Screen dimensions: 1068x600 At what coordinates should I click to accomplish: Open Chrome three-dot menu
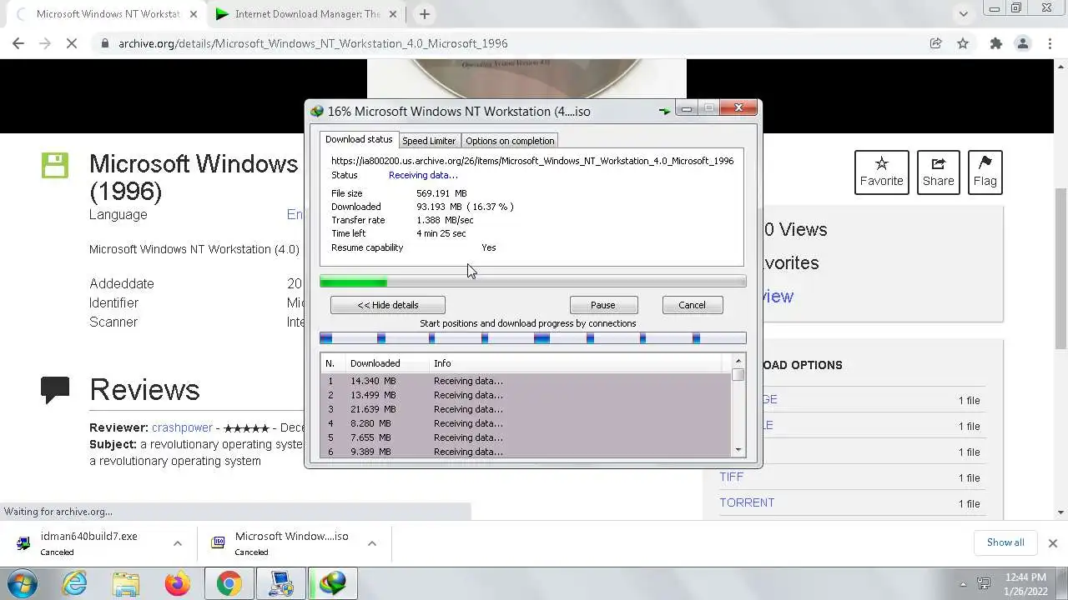tap(1049, 43)
